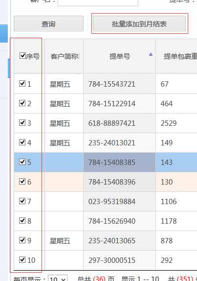Click 星期五 in row 1
Viewport: 197px width, 281px height.
[x=60, y=84]
